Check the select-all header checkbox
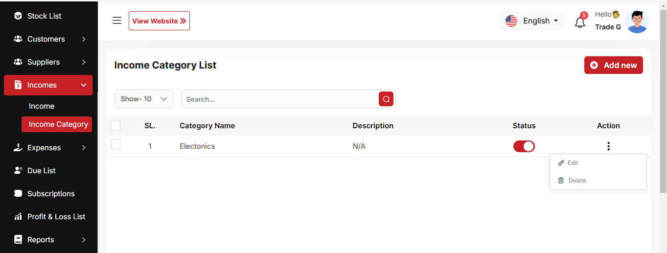The width and height of the screenshot is (667, 253). (x=115, y=126)
